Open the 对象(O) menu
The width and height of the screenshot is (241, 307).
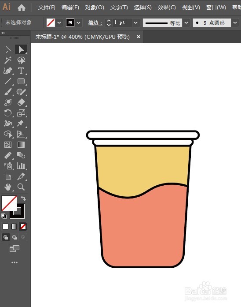pyautogui.click(x=95, y=7)
